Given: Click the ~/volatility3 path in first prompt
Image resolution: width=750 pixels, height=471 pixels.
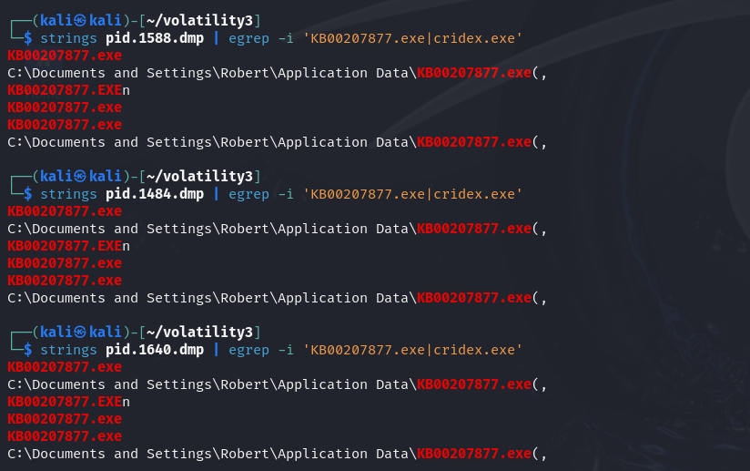Looking at the screenshot, I should (x=199, y=21).
